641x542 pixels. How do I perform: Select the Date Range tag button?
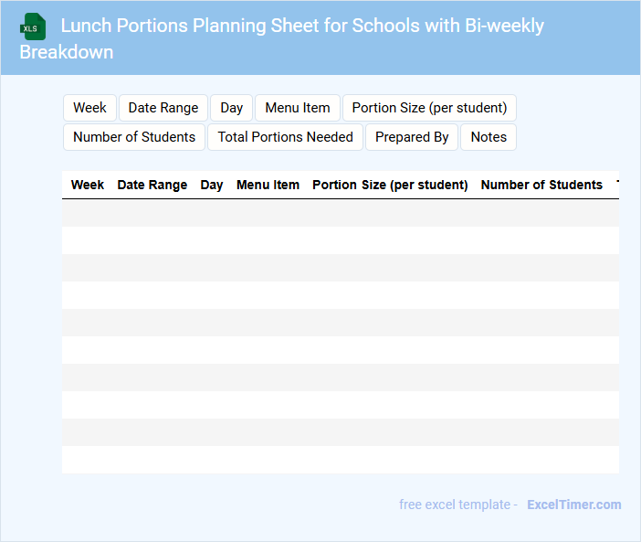coord(163,108)
